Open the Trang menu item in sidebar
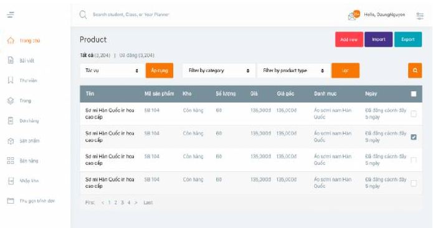 [25, 101]
